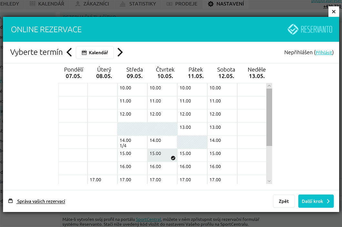Continue with the Další krok button
This screenshot has width=342, height=227.
(316, 201)
